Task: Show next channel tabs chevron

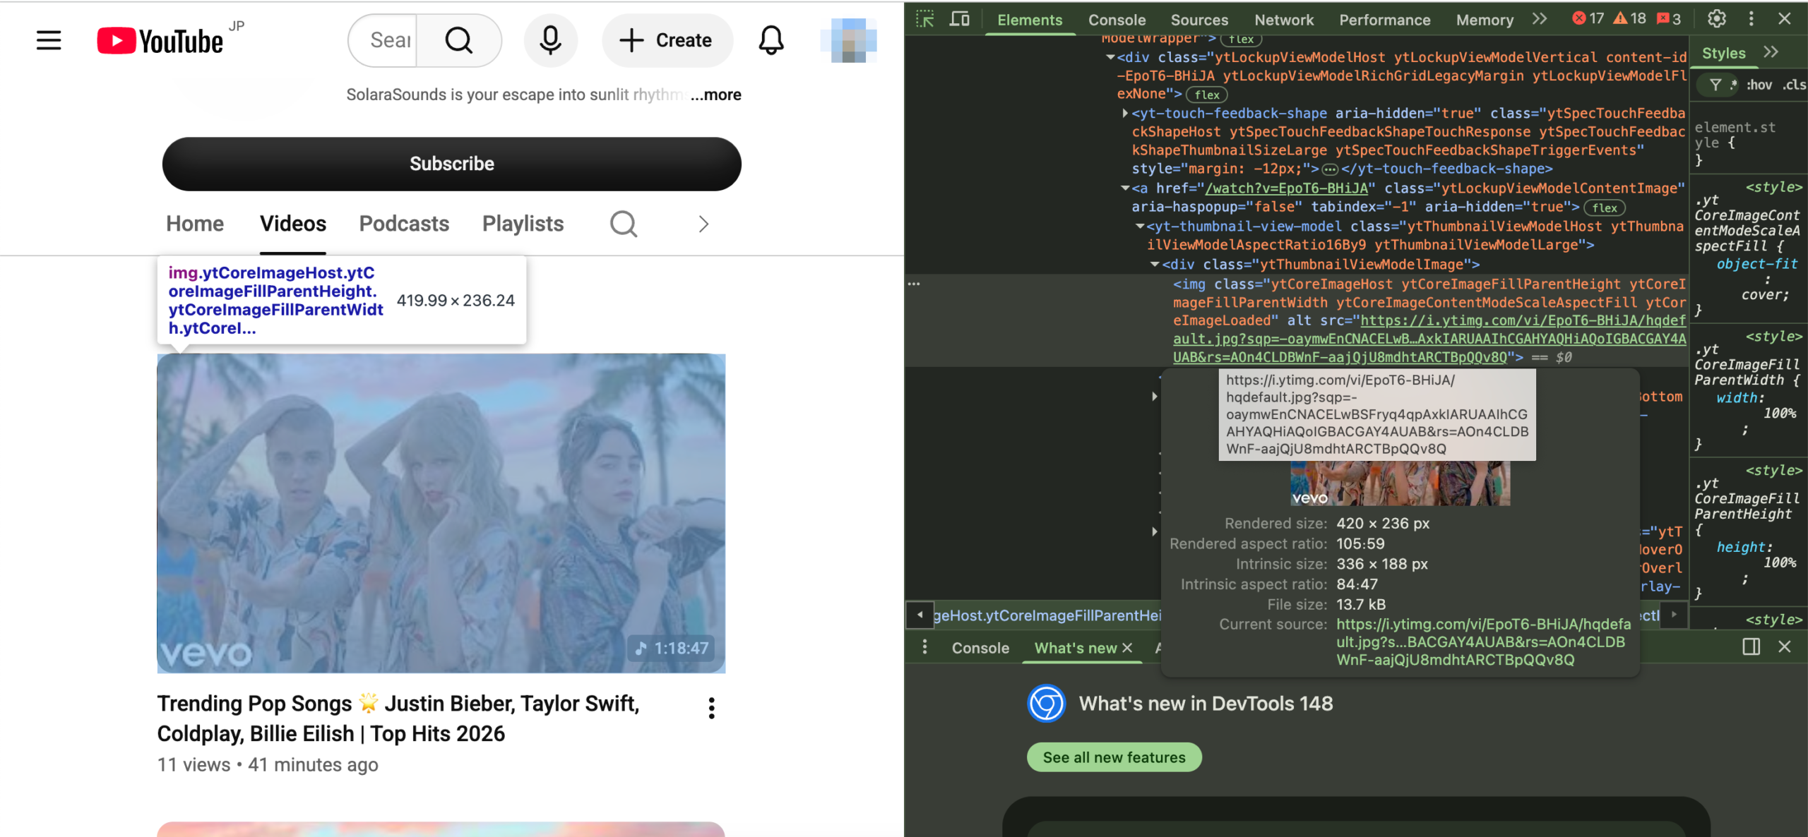Action: (703, 224)
